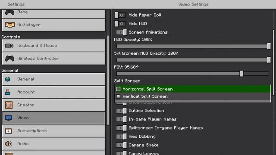Open the Multiplayer settings label
The width and height of the screenshot is (276, 155).
(x=29, y=25)
